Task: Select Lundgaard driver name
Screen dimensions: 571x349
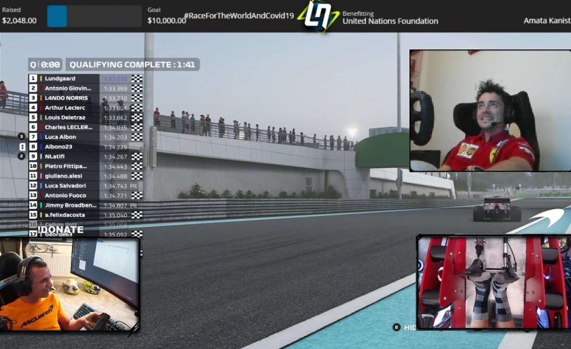Action: [60, 78]
